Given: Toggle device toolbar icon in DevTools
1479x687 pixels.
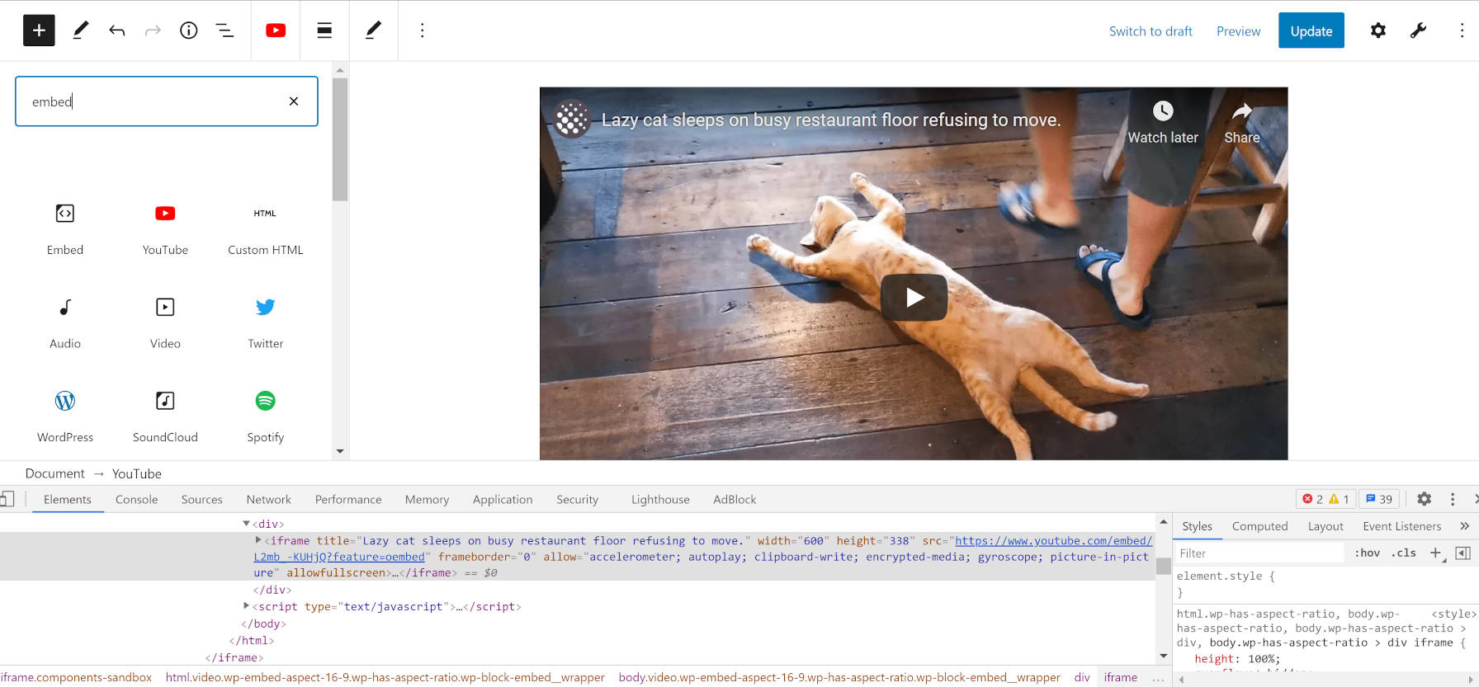Looking at the screenshot, I should pyautogui.click(x=7, y=498).
